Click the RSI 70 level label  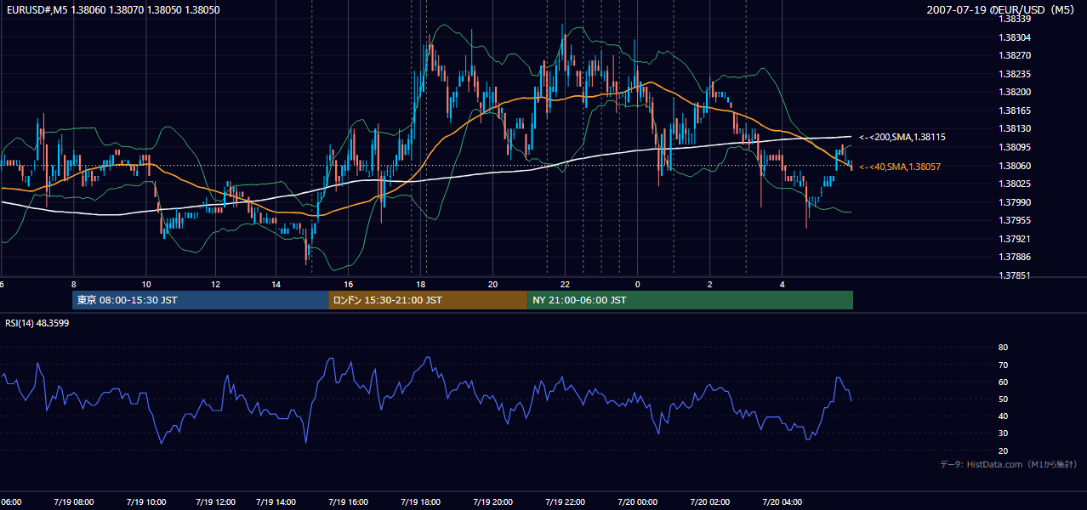[x=1003, y=365]
